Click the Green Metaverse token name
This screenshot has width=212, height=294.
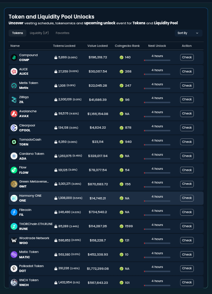[x=34, y=182]
